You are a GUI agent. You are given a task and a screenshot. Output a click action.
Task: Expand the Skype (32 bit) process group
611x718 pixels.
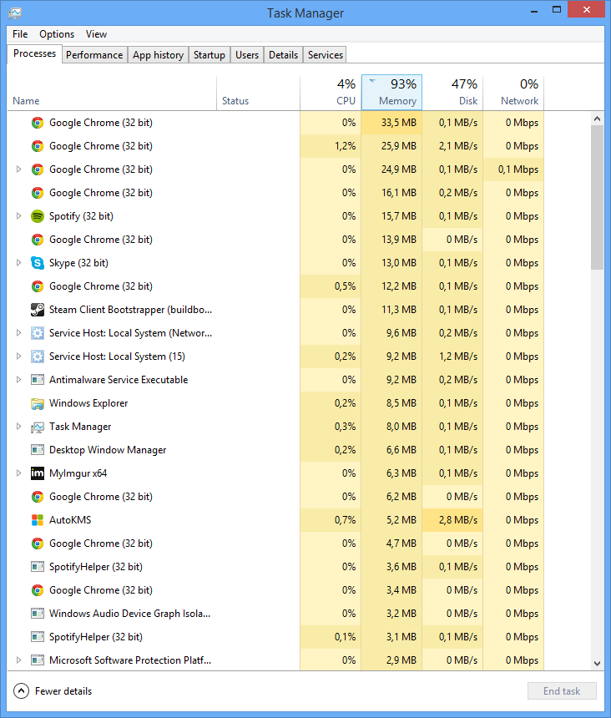18,263
